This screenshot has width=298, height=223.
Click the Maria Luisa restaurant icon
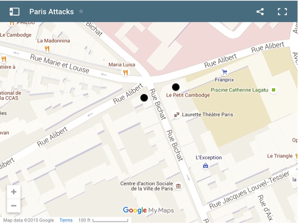(125, 72)
